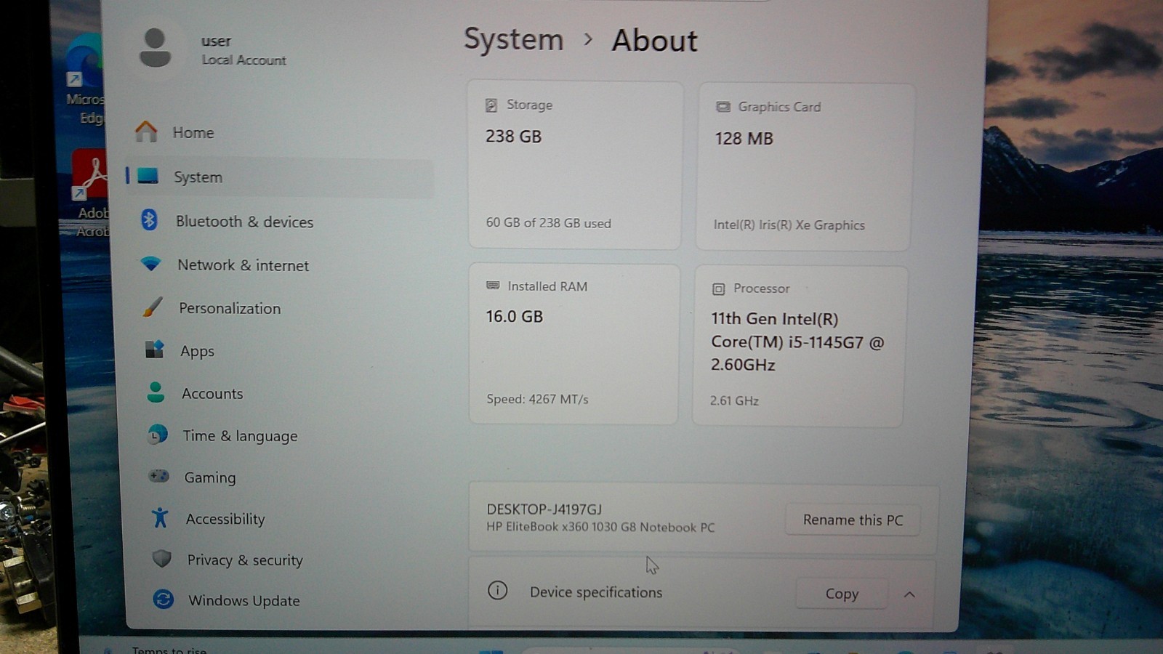The image size is (1163, 654).
Task: Click the Accounts person icon
Action: click(156, 392)
